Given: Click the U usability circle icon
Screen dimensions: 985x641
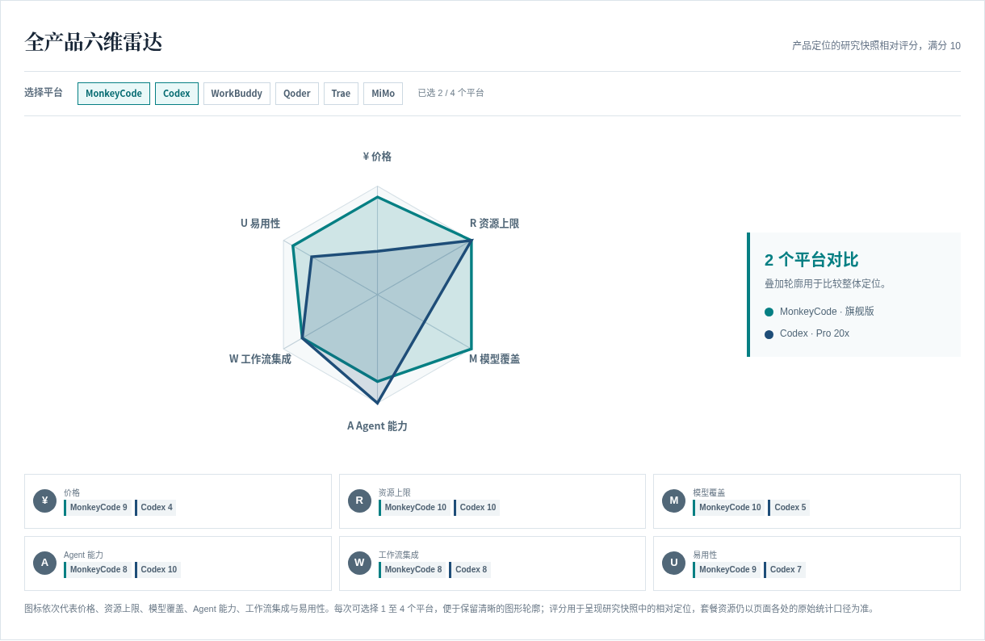Looking at the screenshot, I should (673, 563).
